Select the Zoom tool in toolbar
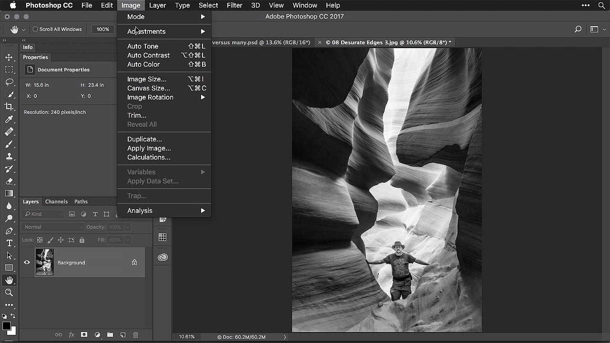Image resolution: width=610 pixels, height=343 pixels. 9,293
